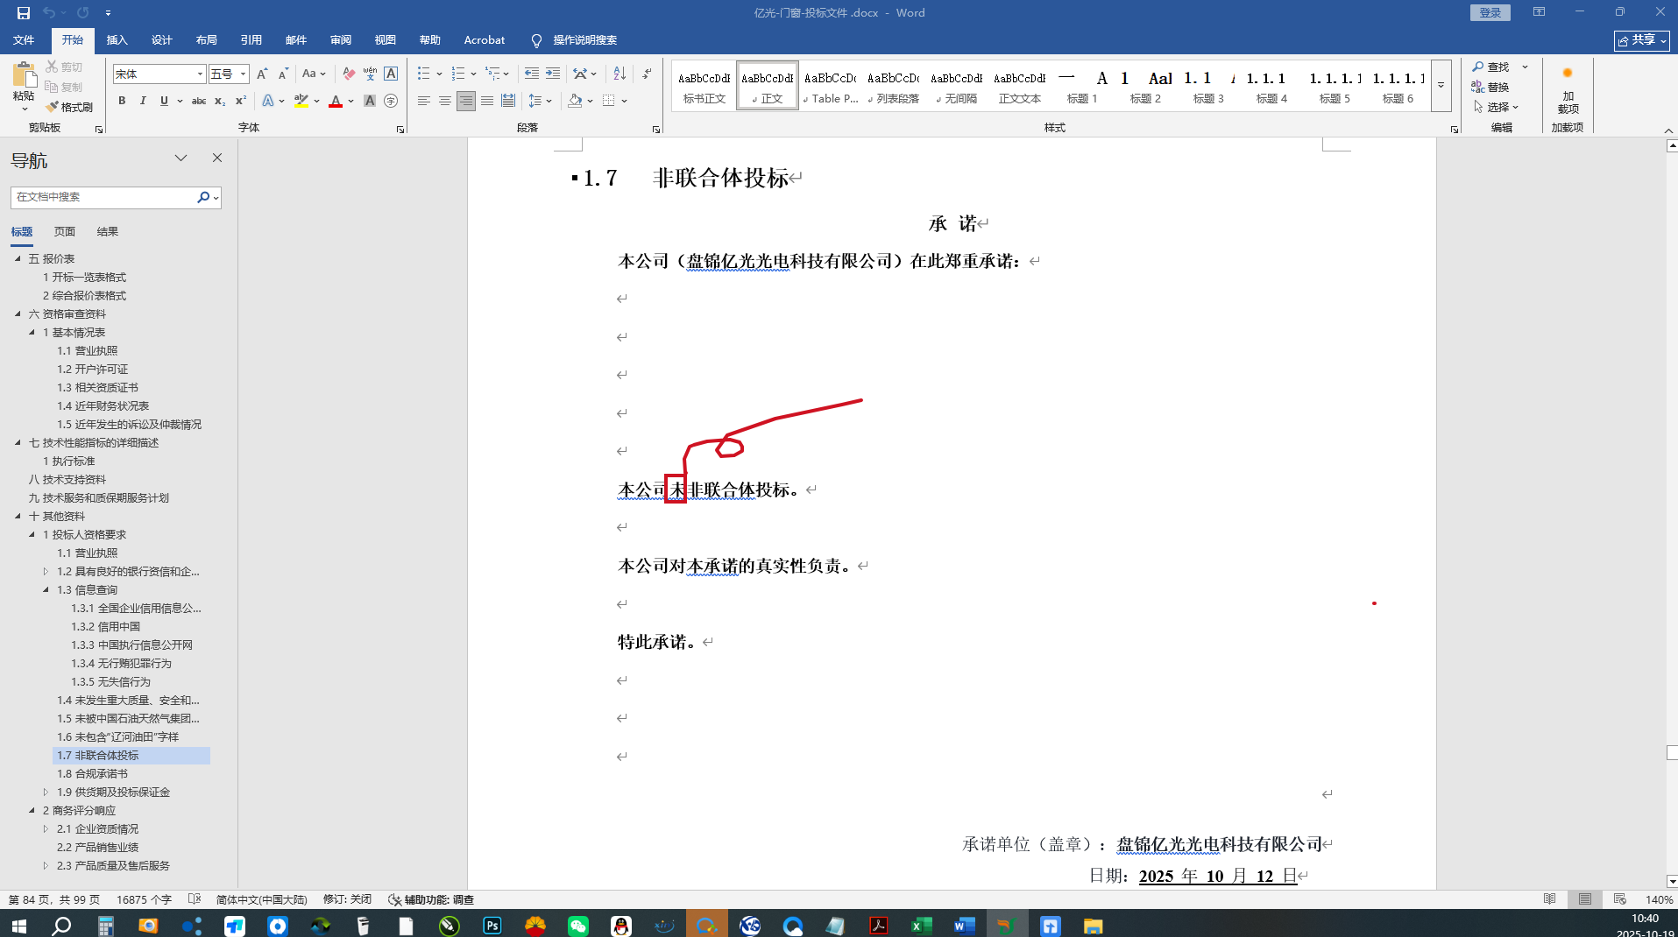Justify paragraph text
Screen dimensions: 1678x937
[487, 101]
